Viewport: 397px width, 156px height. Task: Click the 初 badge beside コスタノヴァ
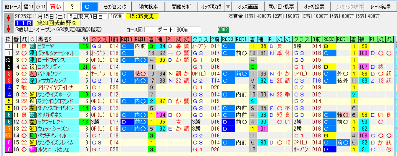click(x=33, y=67)
